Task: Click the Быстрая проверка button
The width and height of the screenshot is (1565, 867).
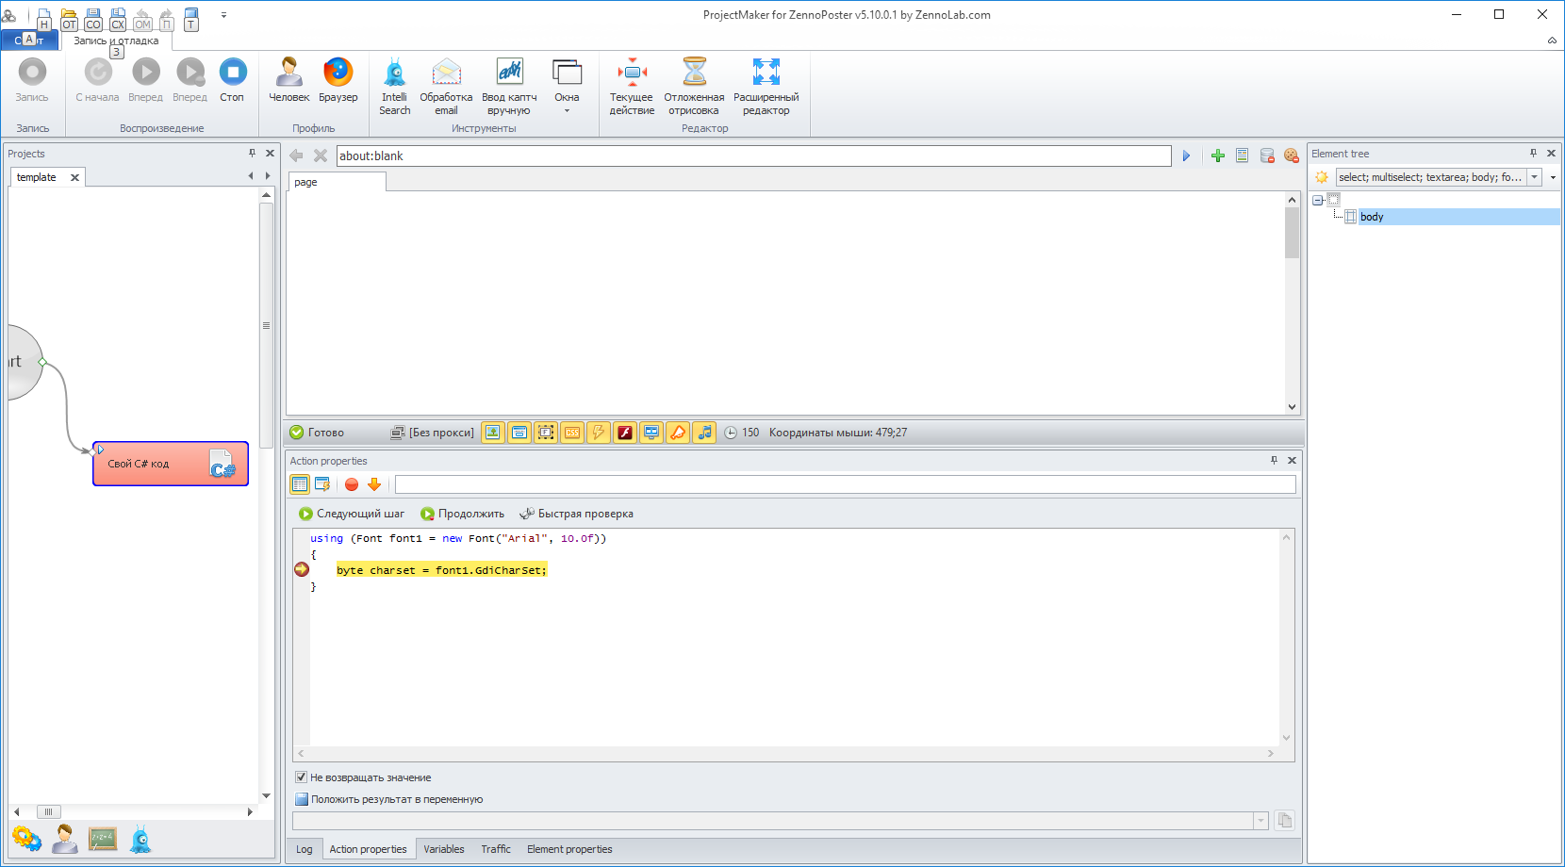Action: (x=576, y=514)
